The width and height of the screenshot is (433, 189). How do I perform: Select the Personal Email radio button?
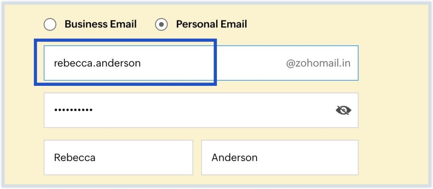[x=161, y=25]
